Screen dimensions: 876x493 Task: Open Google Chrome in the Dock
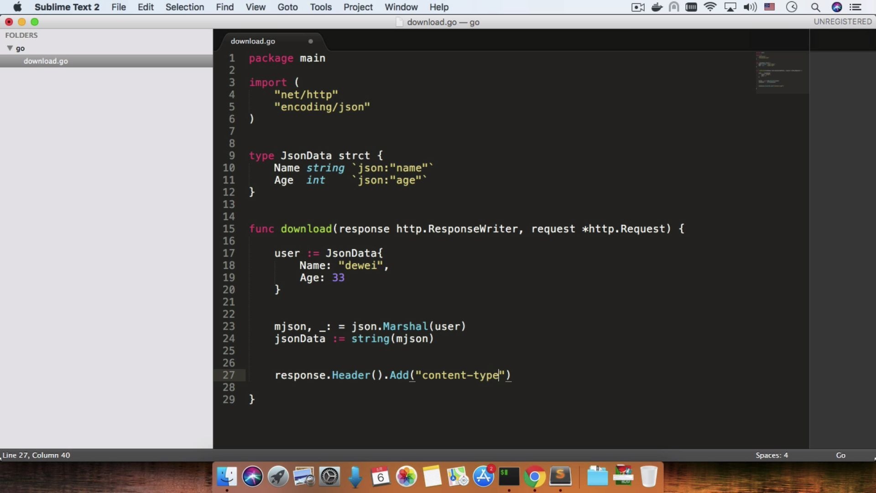[534, 477]
